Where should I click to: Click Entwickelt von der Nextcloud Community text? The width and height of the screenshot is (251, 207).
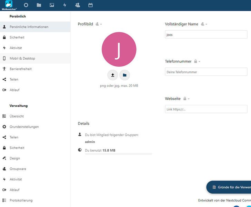tap(224, 200)
